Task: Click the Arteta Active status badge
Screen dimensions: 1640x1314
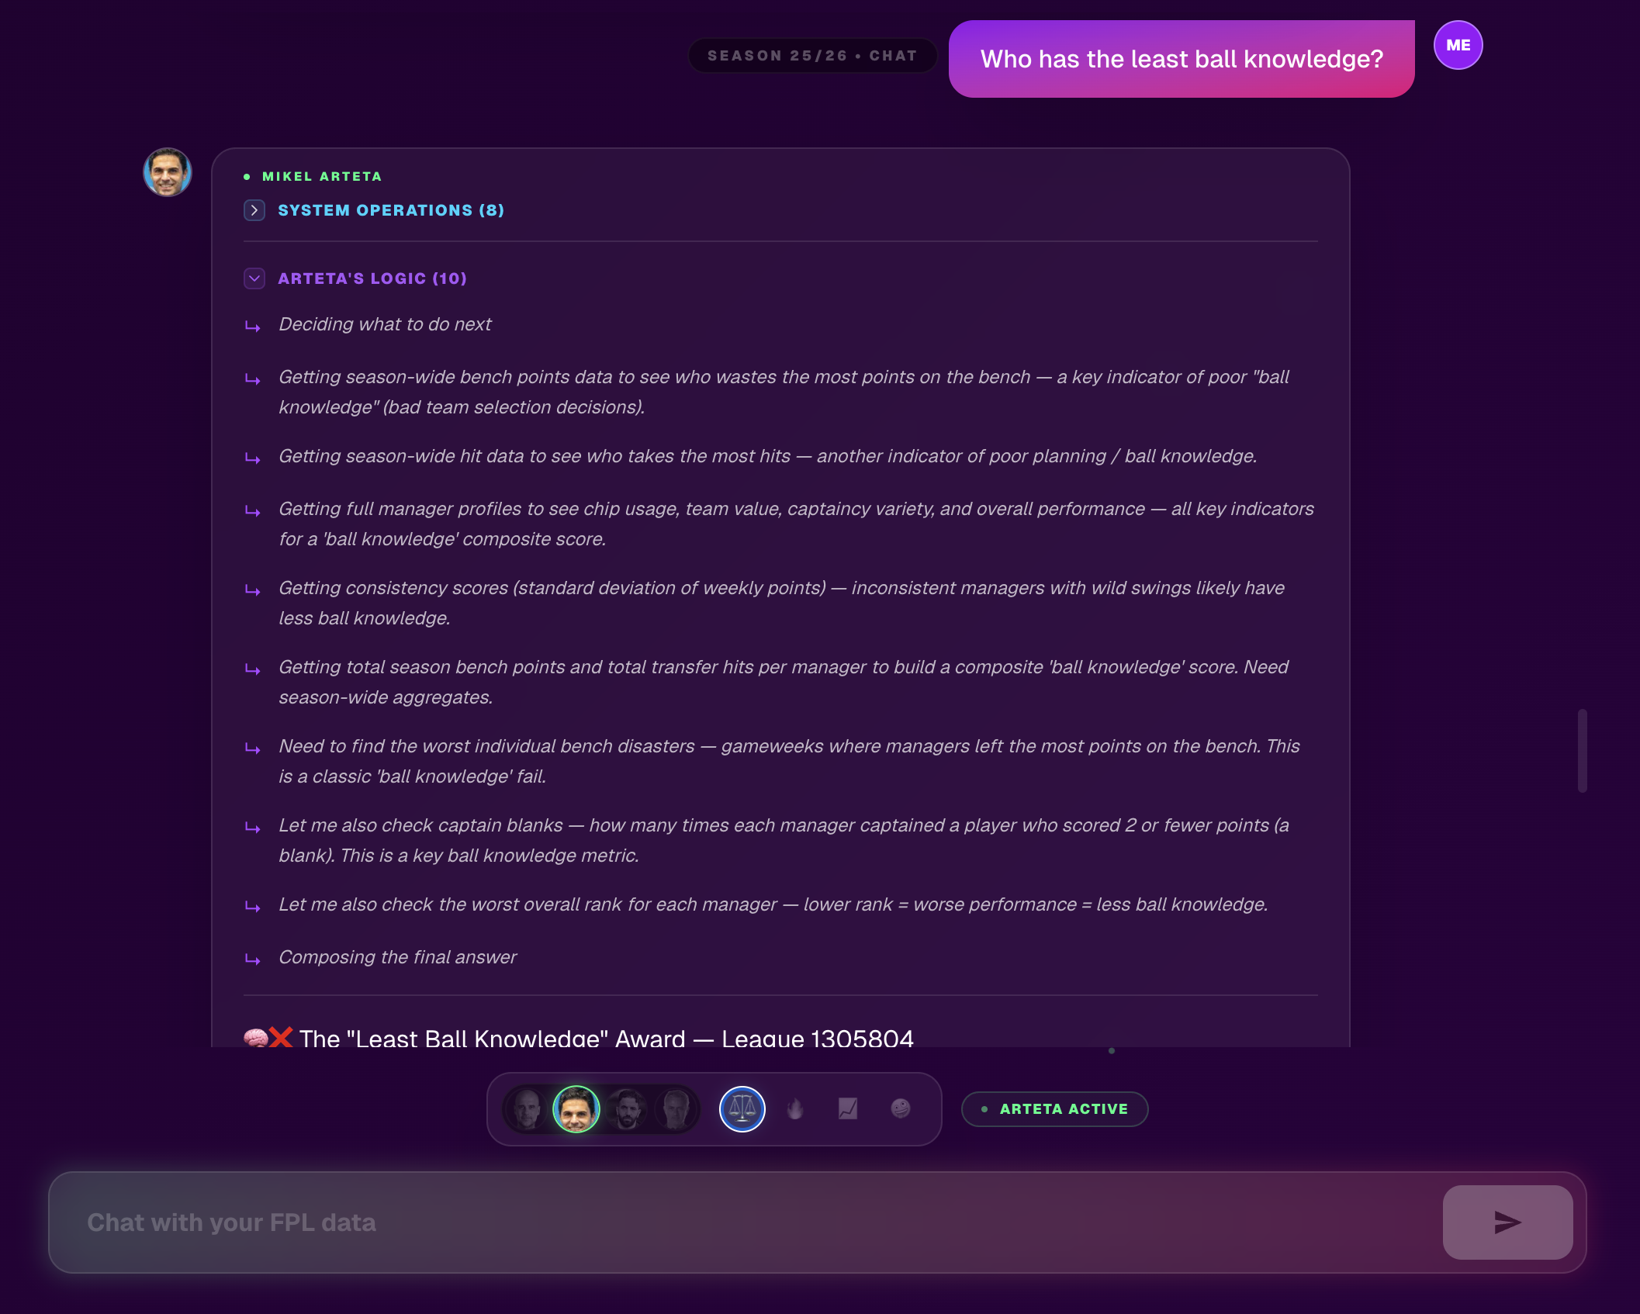Action: 1054,1109
